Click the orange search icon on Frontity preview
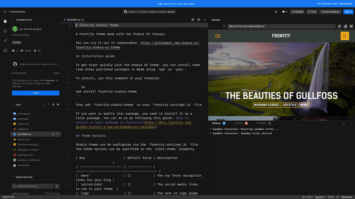This screenshot has height=199, width=355. click(344, 36)
